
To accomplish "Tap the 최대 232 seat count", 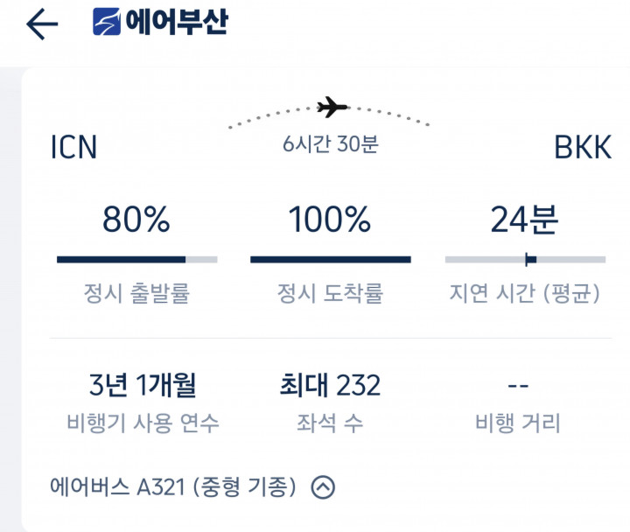I will (x=330, y=384).
